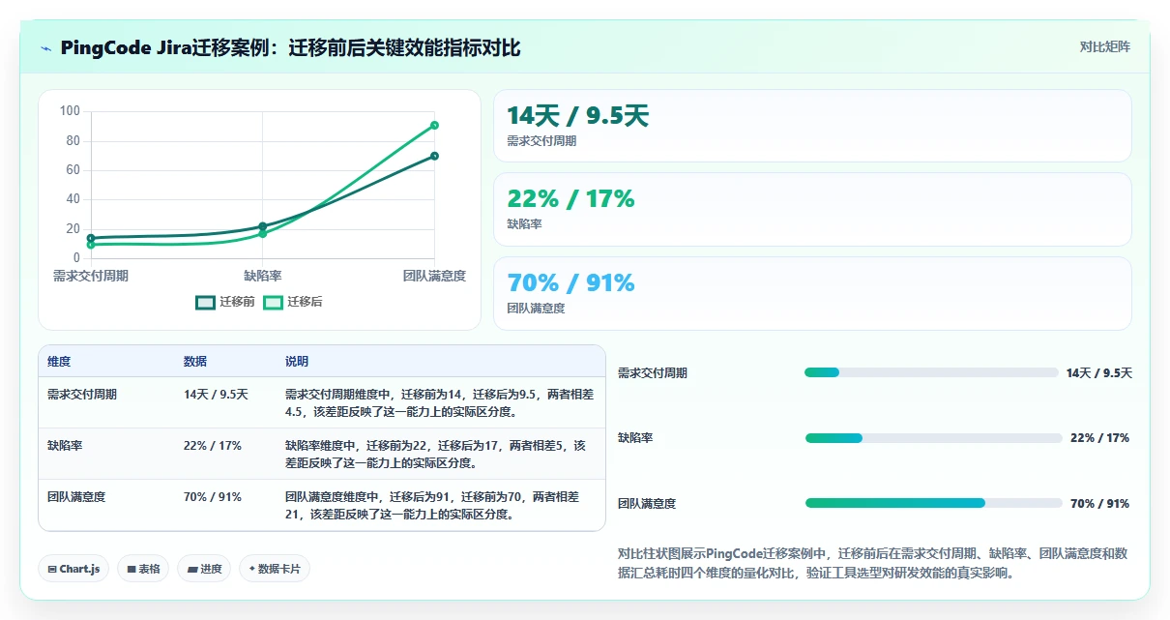Click the 迁移前 data point at 缺陷率

pos(262,226)
